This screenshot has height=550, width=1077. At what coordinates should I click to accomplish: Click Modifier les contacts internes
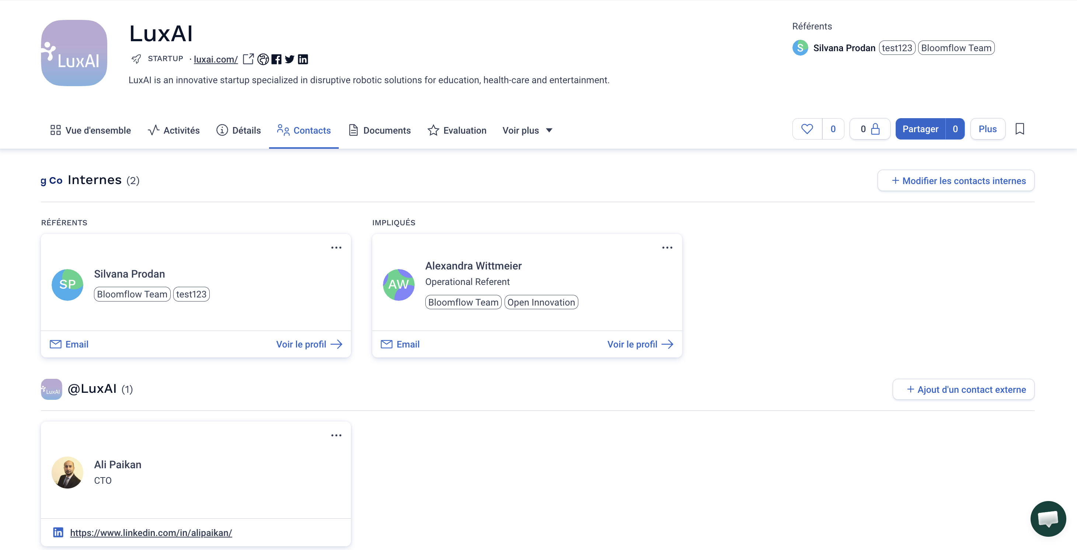pyautogui.click(x=956, y=181)
